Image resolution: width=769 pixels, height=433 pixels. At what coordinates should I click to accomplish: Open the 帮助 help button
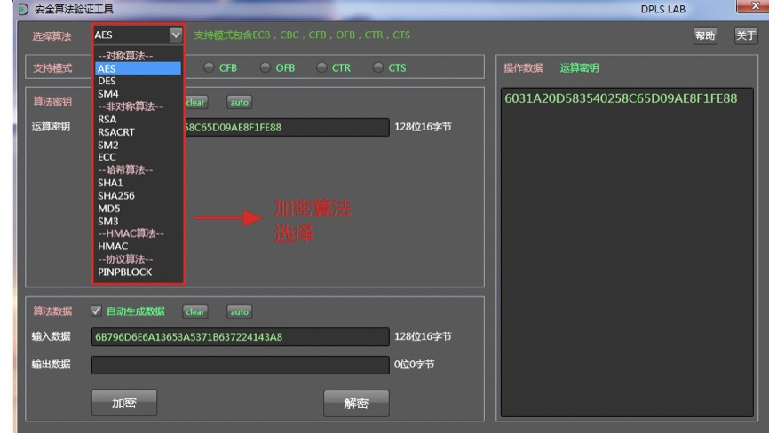(706, 35)
